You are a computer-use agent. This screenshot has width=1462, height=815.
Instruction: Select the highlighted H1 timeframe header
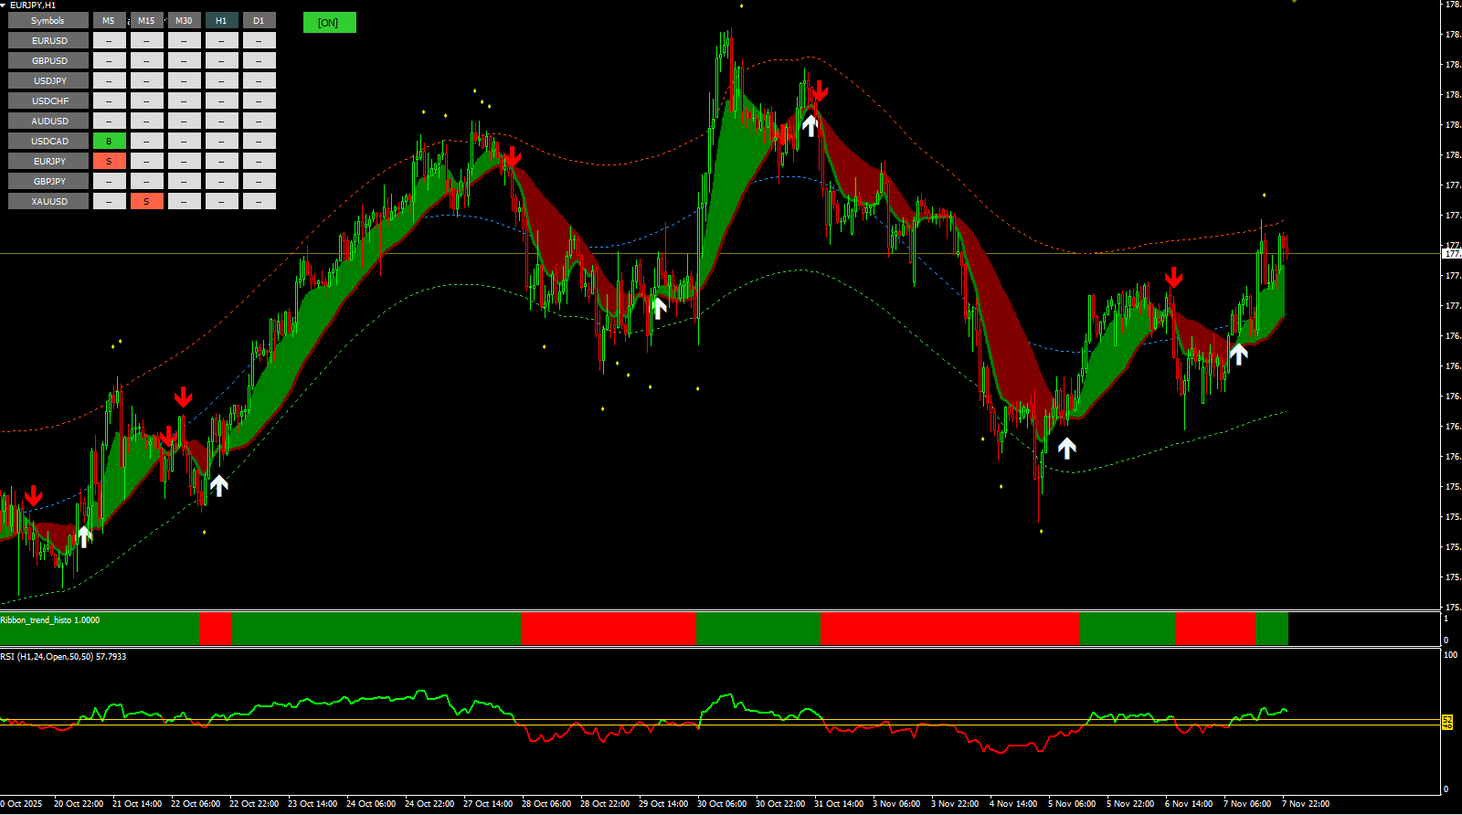[x=221, y=20]
